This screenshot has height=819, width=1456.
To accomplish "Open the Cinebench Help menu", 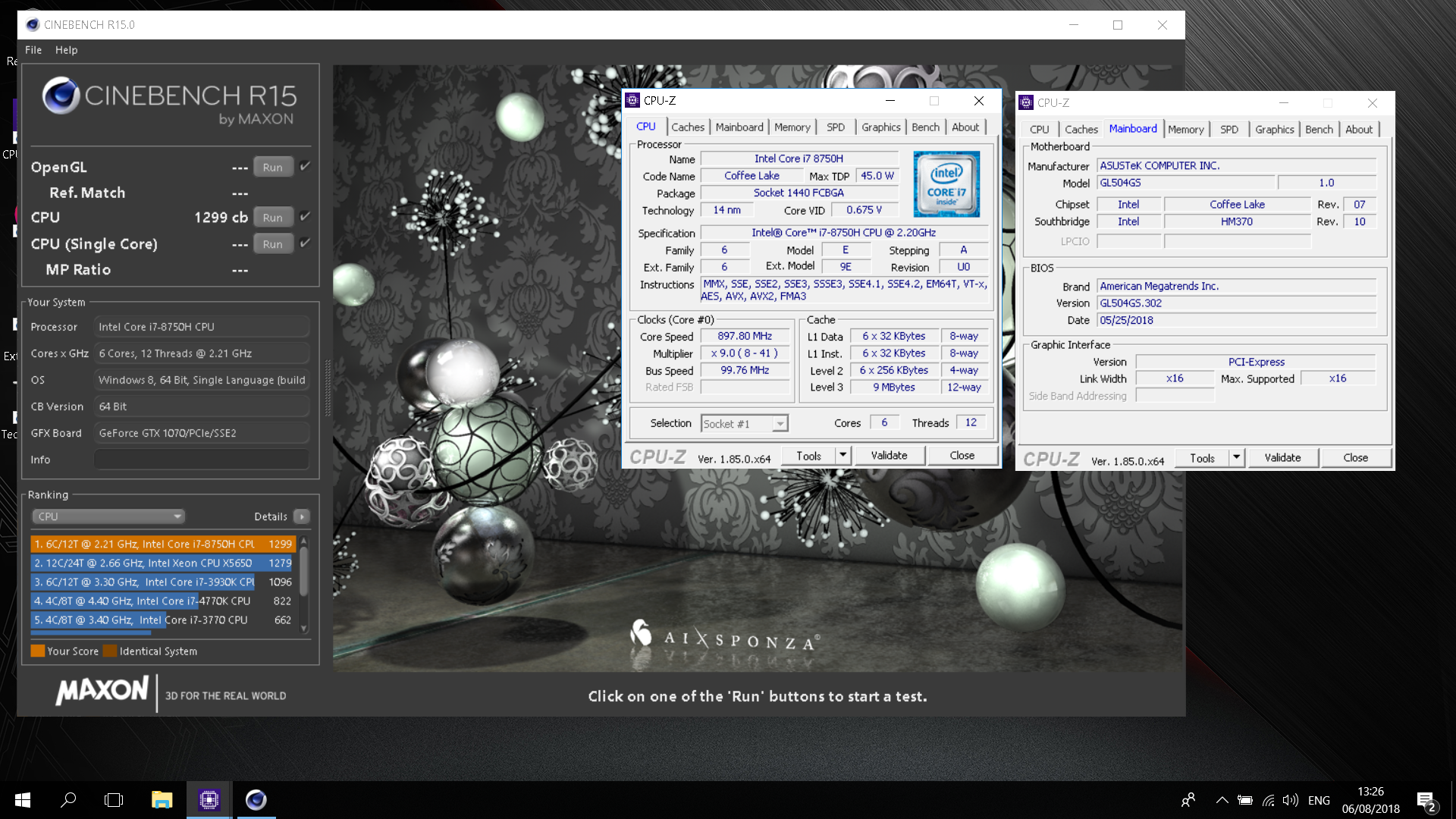I will [66, 50].
